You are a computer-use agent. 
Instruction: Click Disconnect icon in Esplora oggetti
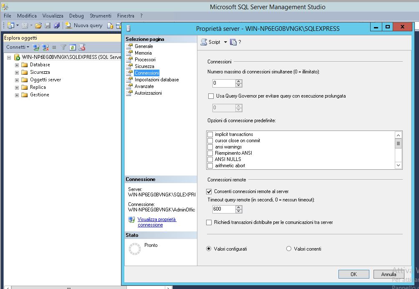[x=45, y=47]
